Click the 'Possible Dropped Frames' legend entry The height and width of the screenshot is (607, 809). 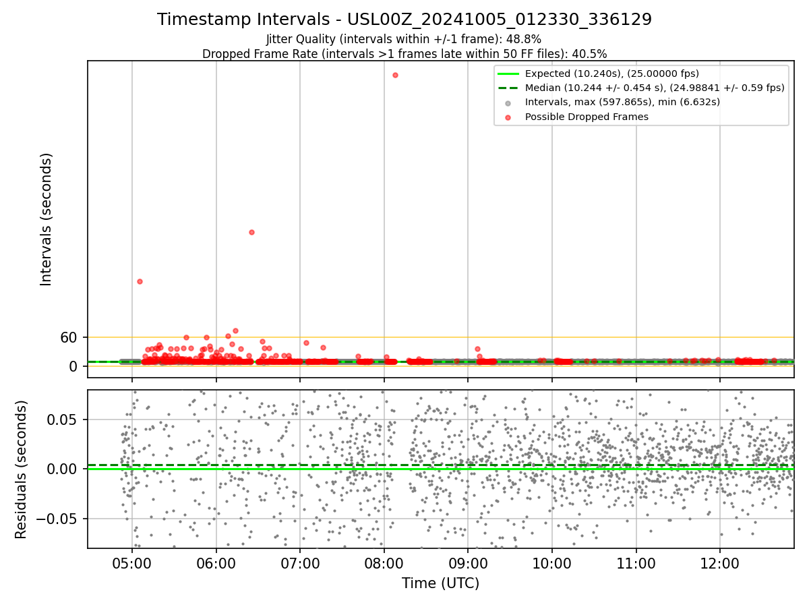[587, 117]
